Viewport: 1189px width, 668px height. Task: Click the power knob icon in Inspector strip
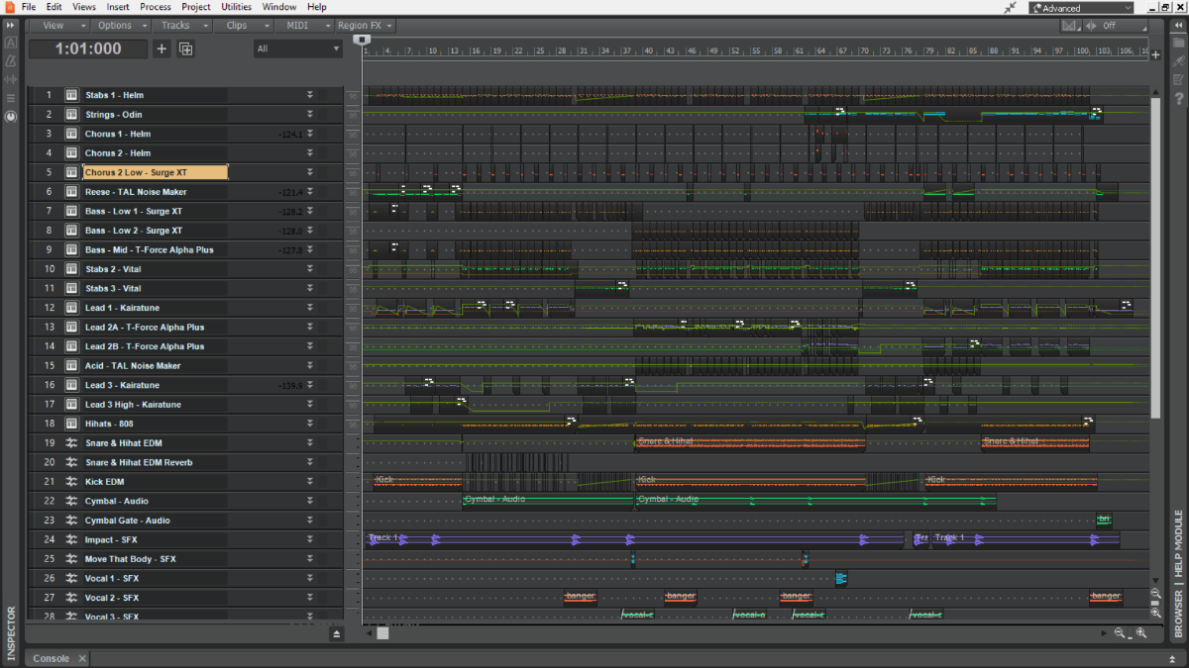11,116
